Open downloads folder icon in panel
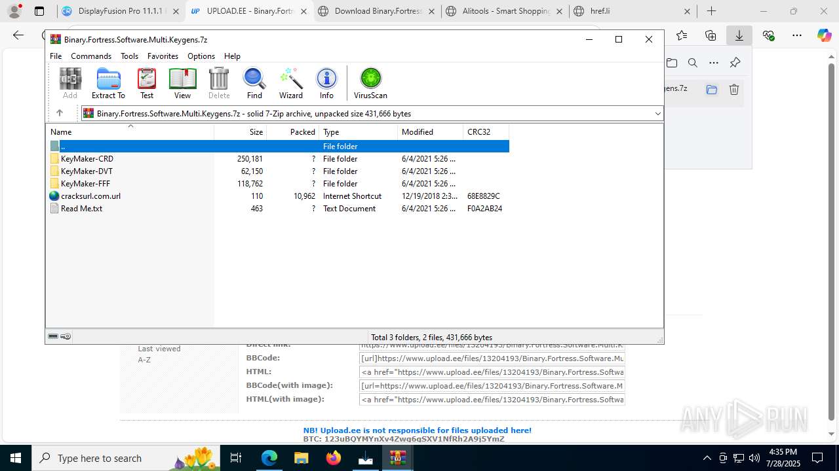The height and width of the screenshot is (471, 839). point(672,63)
